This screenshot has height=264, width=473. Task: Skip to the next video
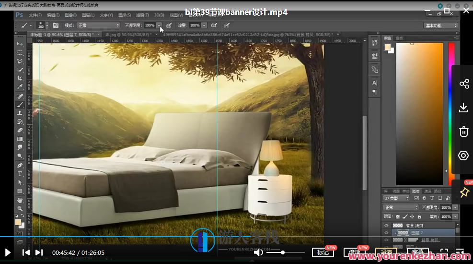39,252
